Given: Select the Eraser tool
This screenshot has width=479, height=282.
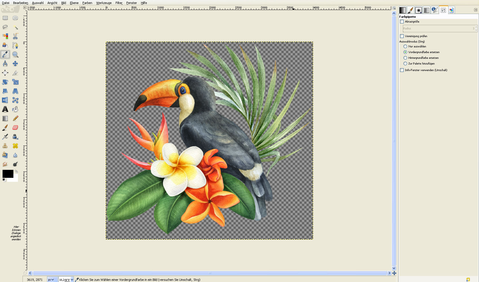Looking at the screenshot, I should click(15, 128).
